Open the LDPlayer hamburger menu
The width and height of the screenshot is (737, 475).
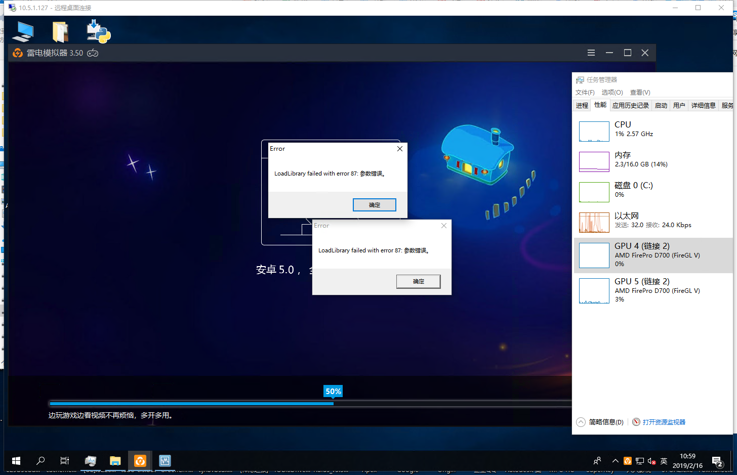coord(591,53)
